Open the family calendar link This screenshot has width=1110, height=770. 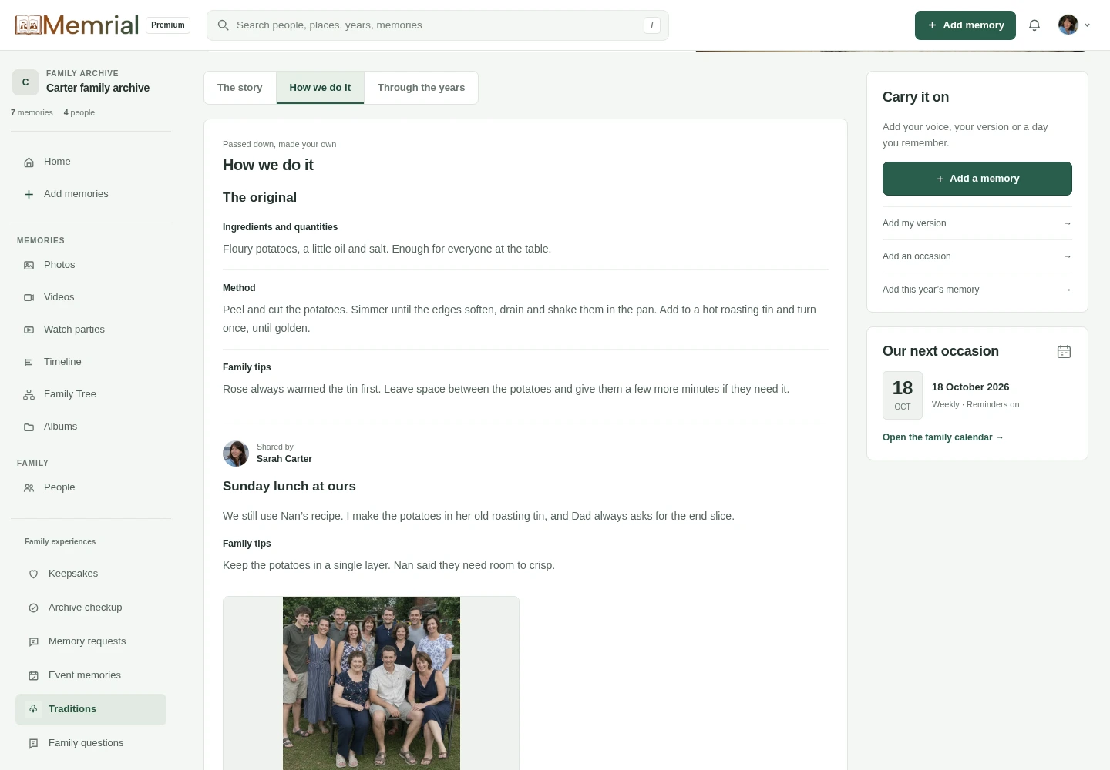(943, 437)
